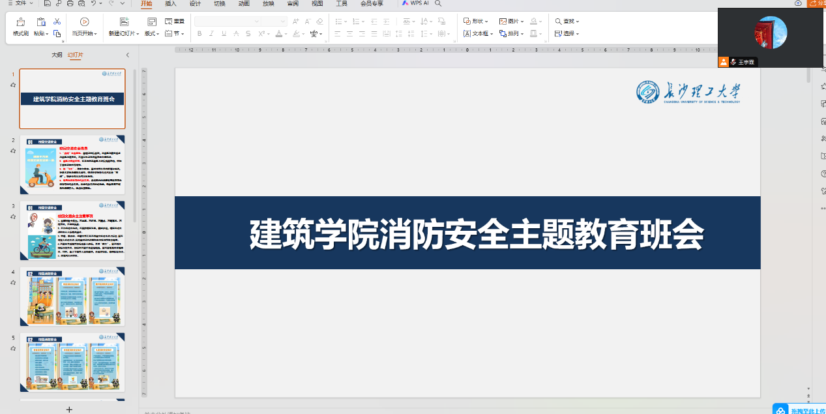The width and height of the screenshot is (826, 414).
Task: Click the Save icon in quick toolbar
Action: pyautogui.click(x=48, y=3)
